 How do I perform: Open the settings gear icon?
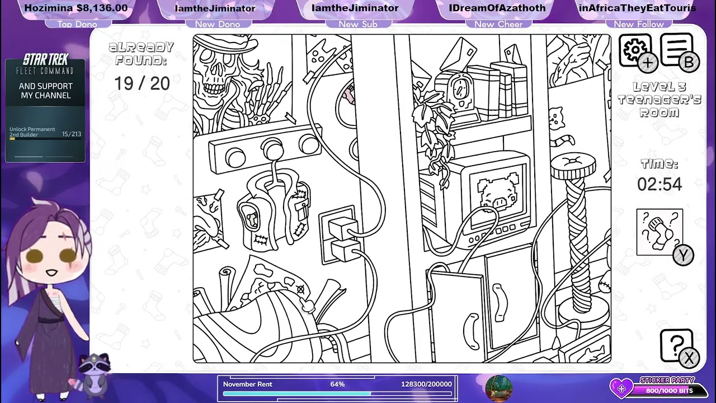click(x=635, y=51)
